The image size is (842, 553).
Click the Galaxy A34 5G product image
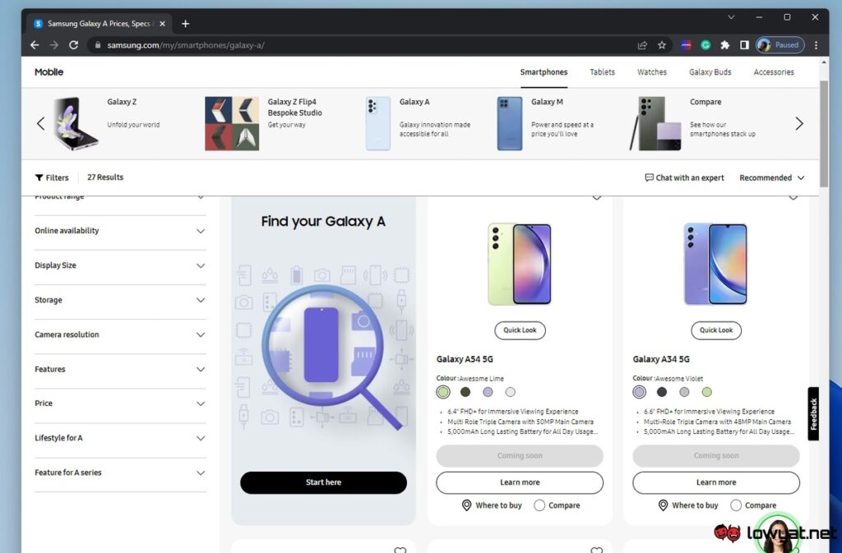click(x=715, y=265)
